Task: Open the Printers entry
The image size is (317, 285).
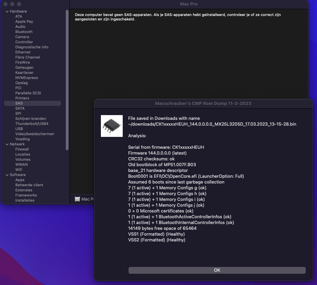Action: (22, 98)
